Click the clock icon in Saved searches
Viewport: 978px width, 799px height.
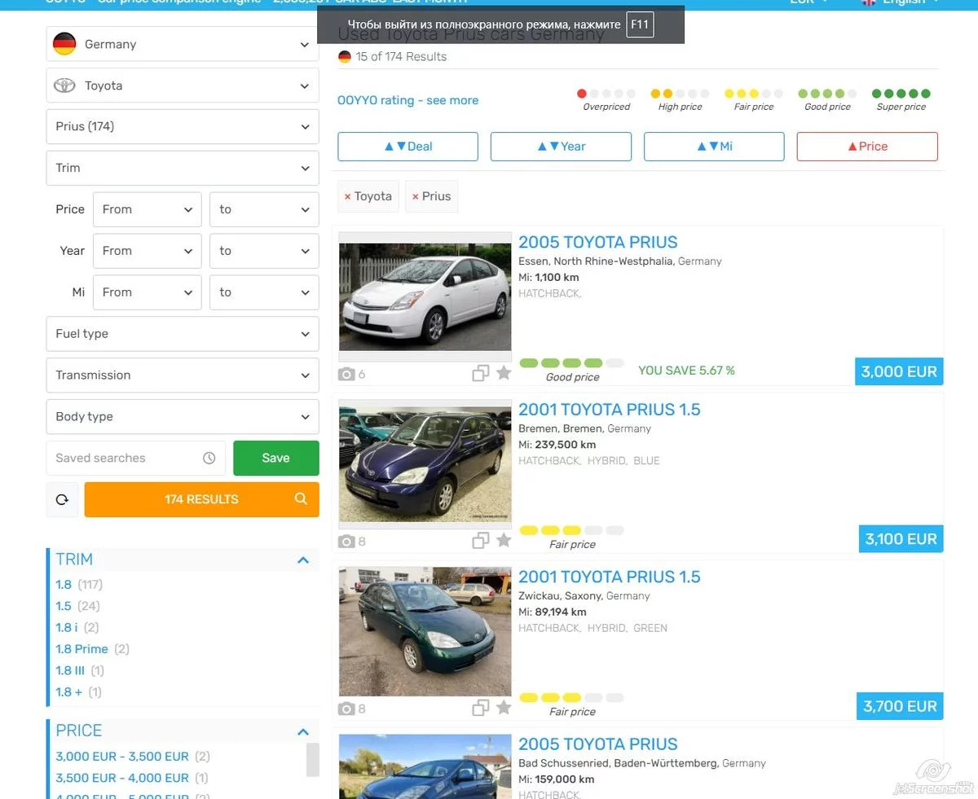tap(209, 459)
